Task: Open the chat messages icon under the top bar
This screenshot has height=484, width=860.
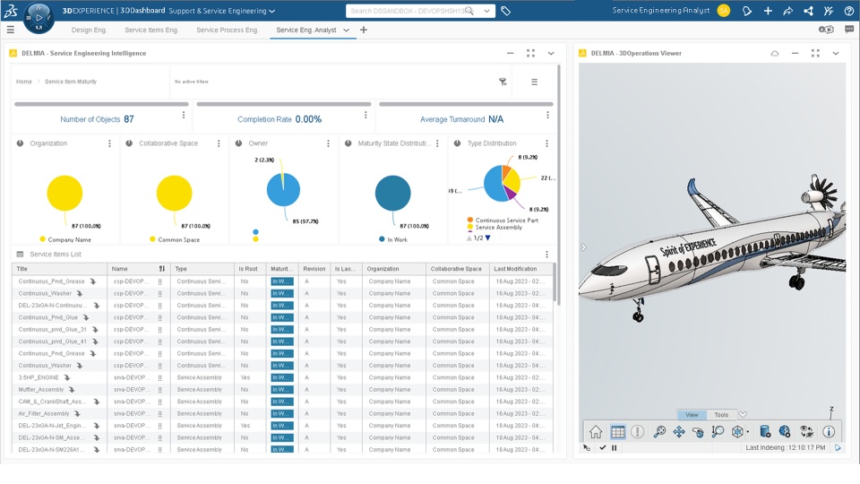Action: pos(849,30)
